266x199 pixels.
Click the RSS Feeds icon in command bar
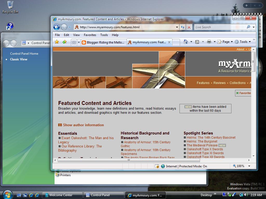tap(197, 42)
